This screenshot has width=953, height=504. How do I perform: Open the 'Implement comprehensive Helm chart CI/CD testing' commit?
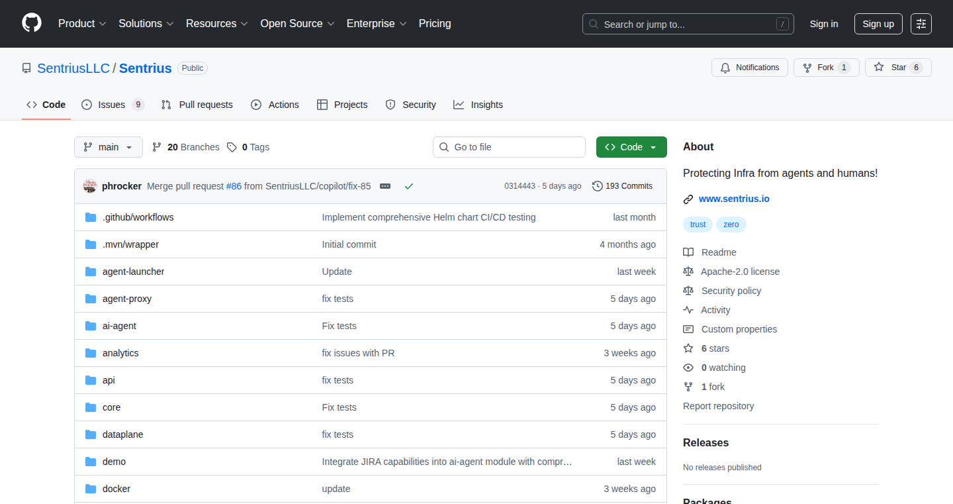point(429,217)
